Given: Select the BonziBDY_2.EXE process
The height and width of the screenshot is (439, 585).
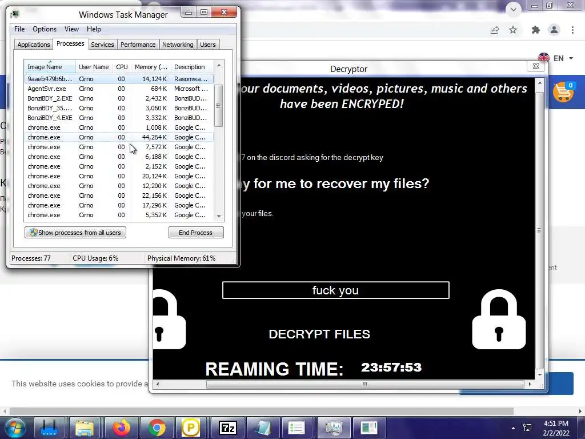Looking at the screenshot, I should (x=119, y=98).
